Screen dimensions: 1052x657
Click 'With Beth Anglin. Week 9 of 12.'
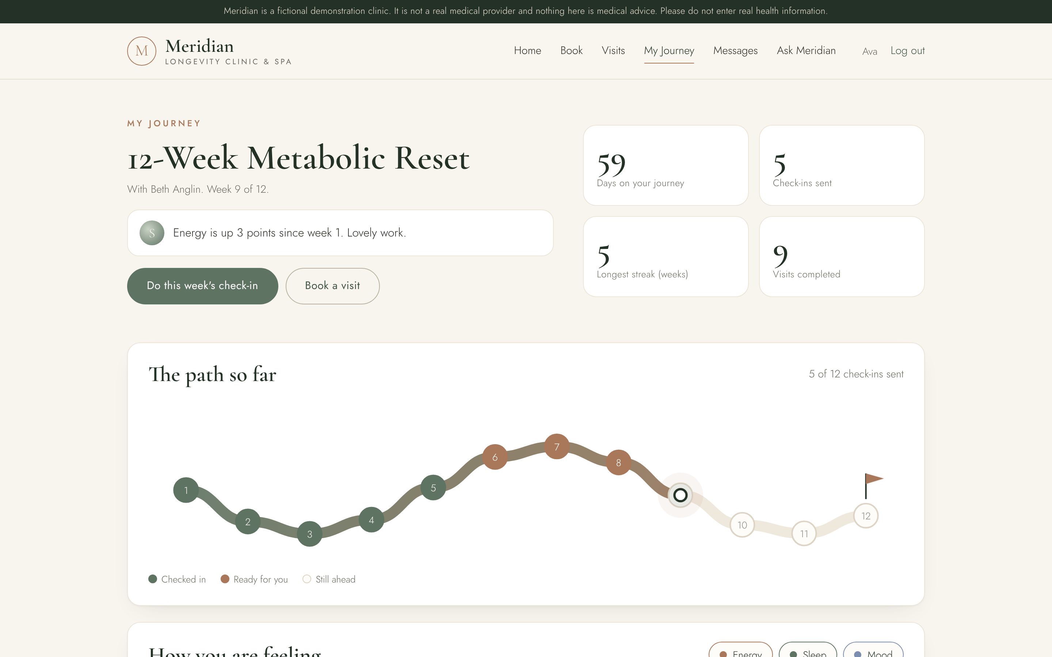point(198,189)
